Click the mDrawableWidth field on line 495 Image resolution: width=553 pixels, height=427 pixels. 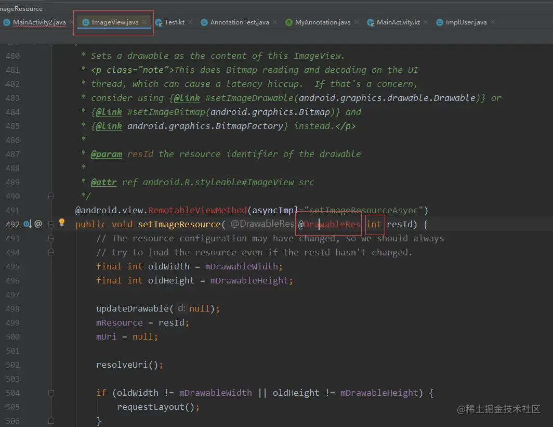pos(242,266)
